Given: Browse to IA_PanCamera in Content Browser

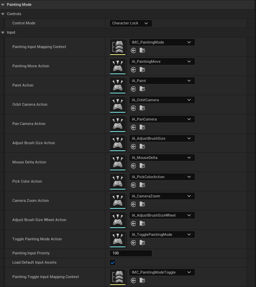Looking at the screenshot, I should coord(142,127).
